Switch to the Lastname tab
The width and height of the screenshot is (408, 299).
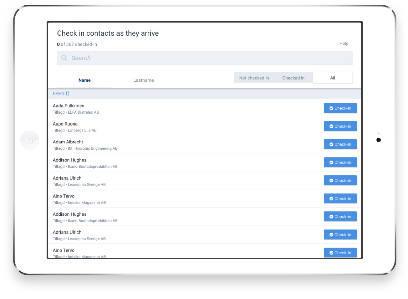tap(144, 80)
